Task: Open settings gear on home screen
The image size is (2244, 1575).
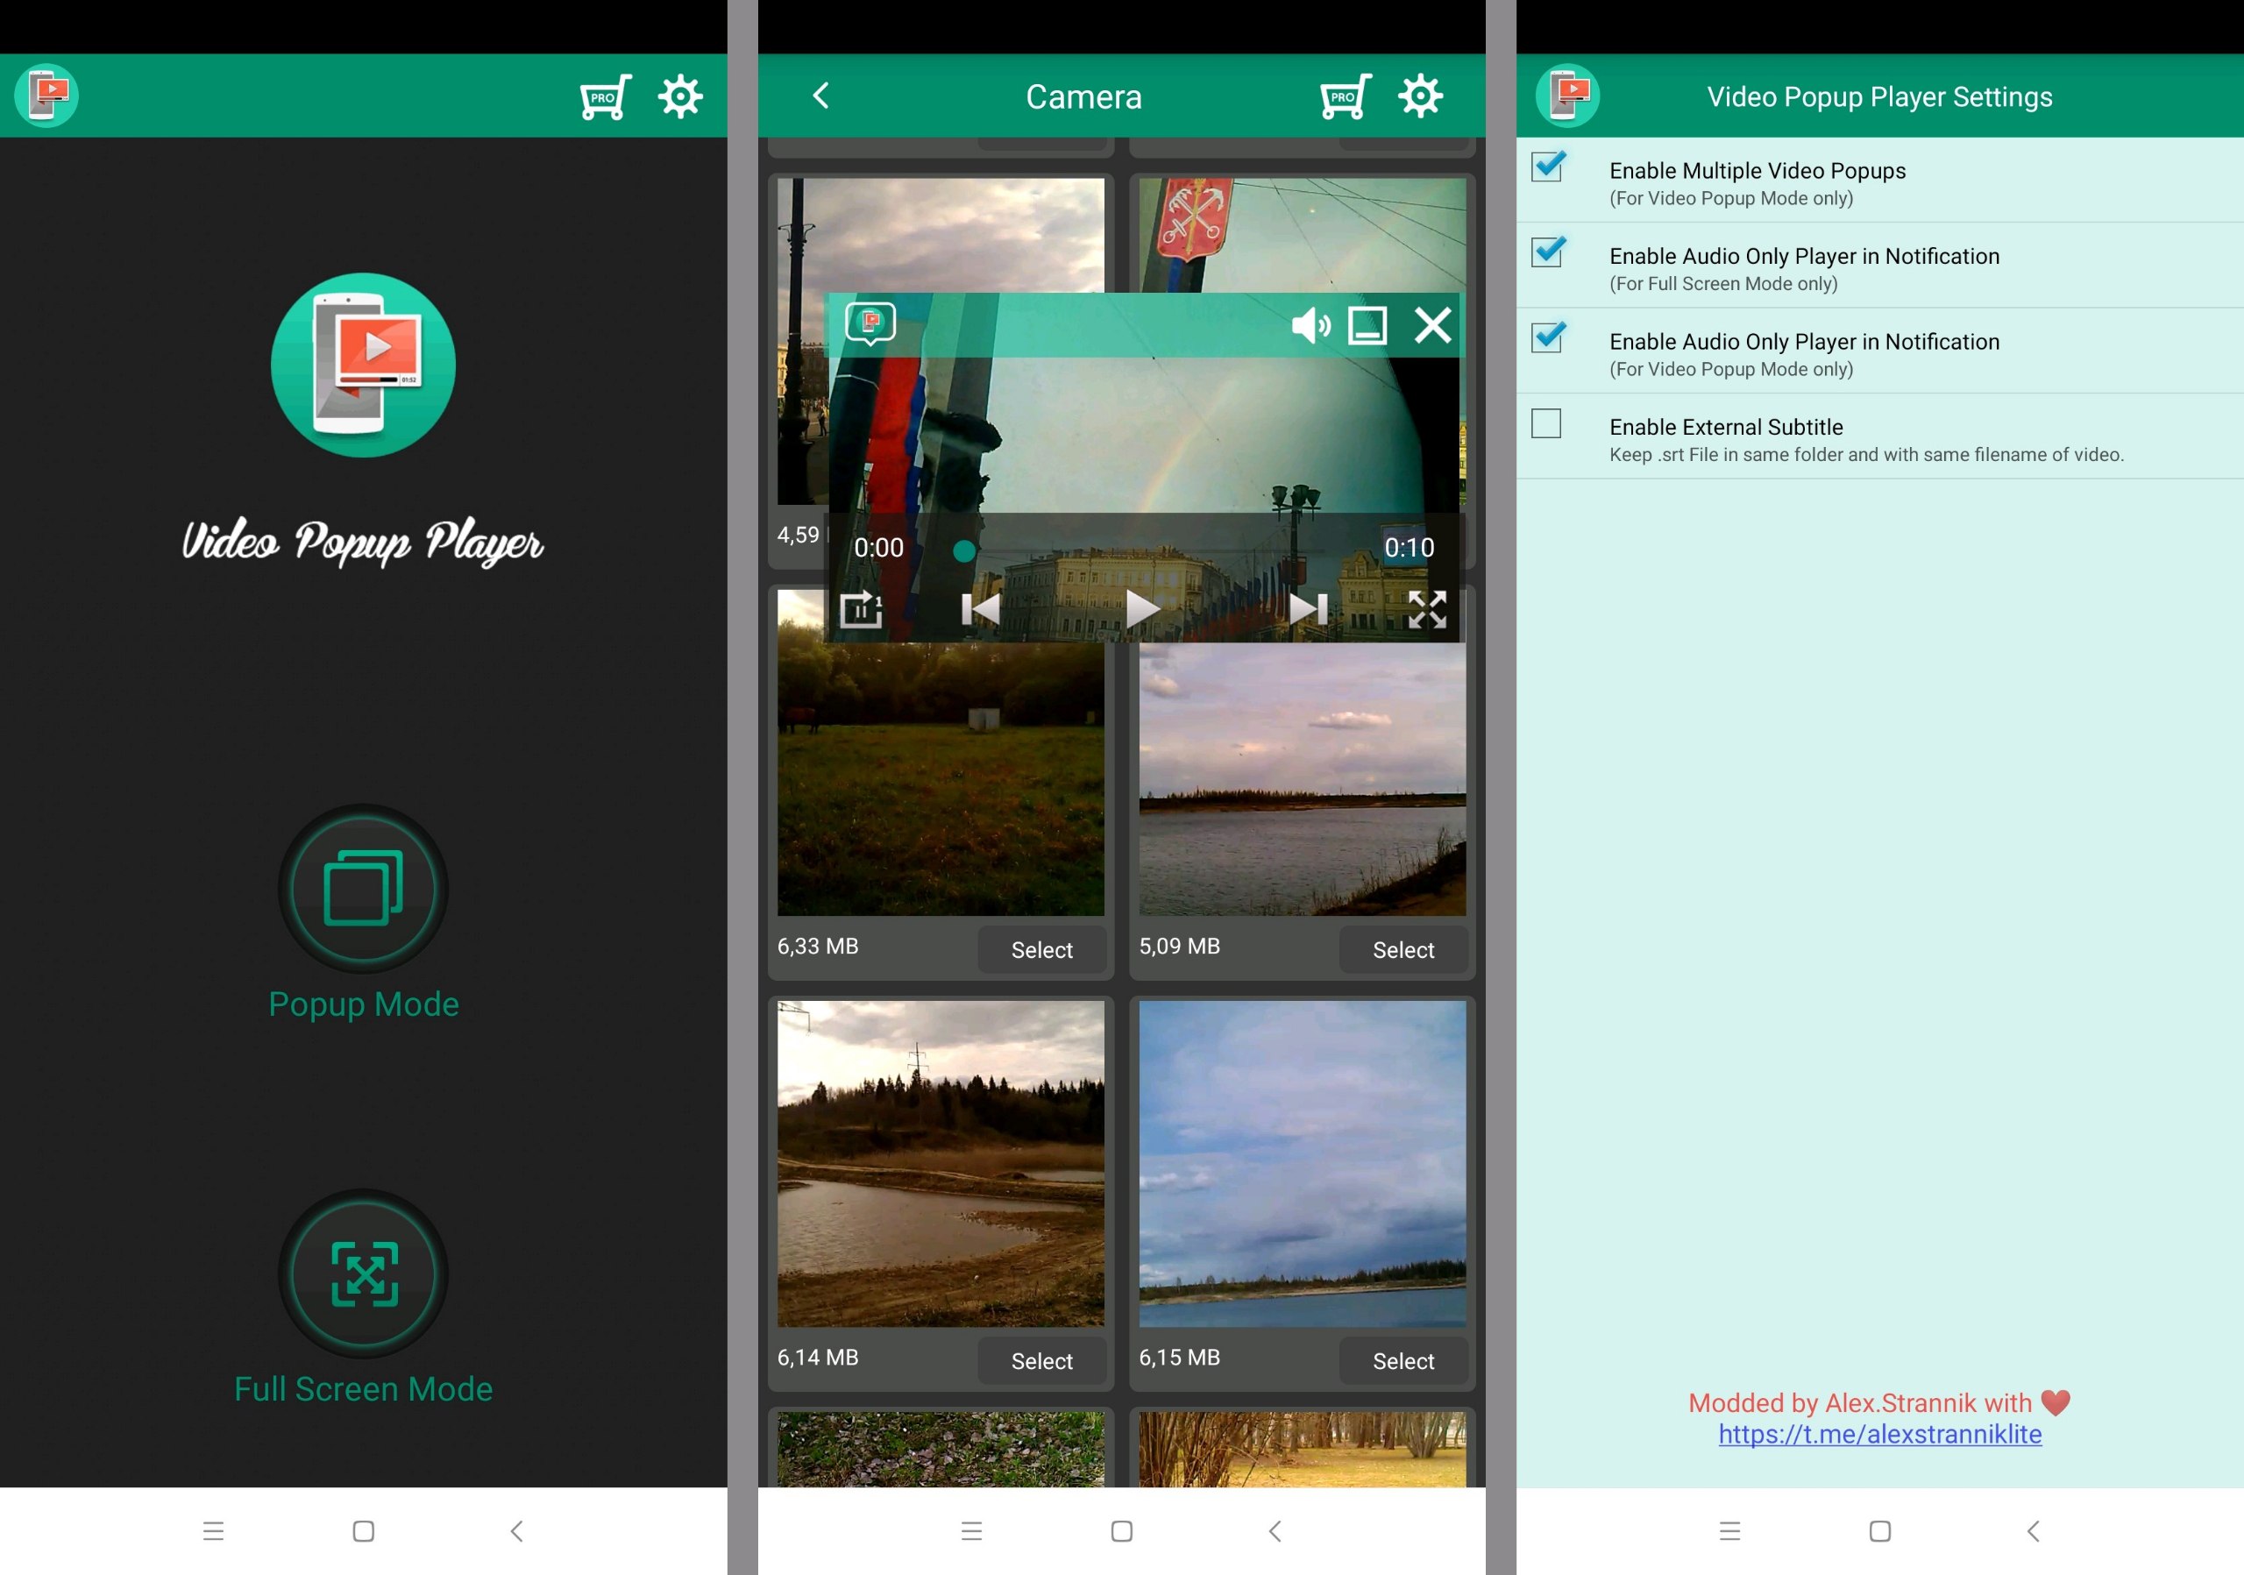Action: [680, 96]
